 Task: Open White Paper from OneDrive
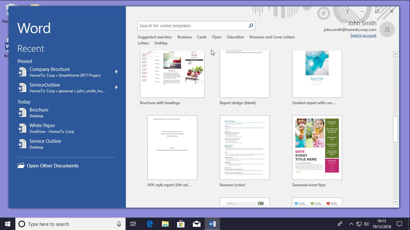coord(68,128)
